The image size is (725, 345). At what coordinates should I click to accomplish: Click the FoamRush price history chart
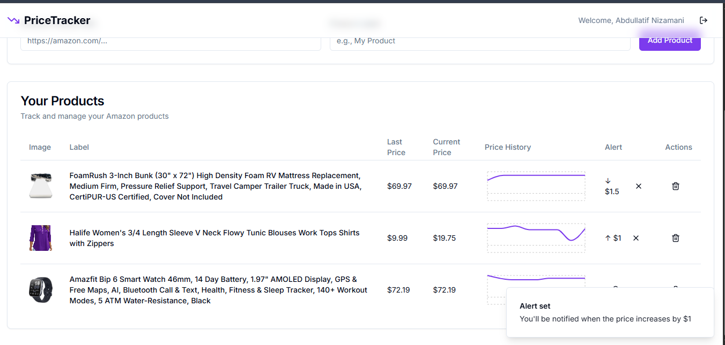coord(536,186)
